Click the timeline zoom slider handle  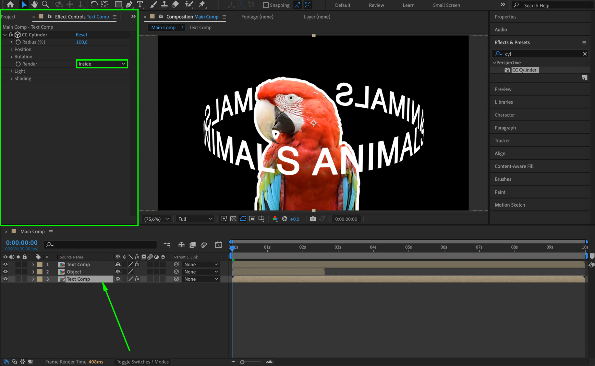pos(242,362)
